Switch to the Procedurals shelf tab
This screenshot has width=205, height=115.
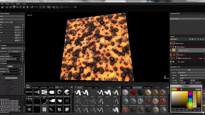[x=35, y=88]
